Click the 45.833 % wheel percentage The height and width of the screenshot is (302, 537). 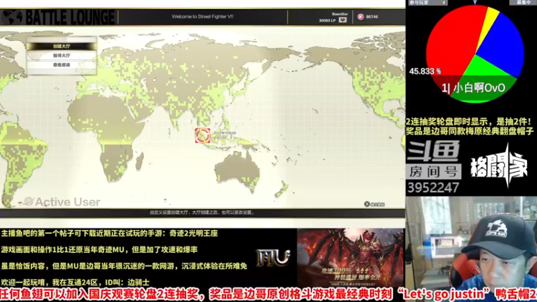tap(425, 71)
